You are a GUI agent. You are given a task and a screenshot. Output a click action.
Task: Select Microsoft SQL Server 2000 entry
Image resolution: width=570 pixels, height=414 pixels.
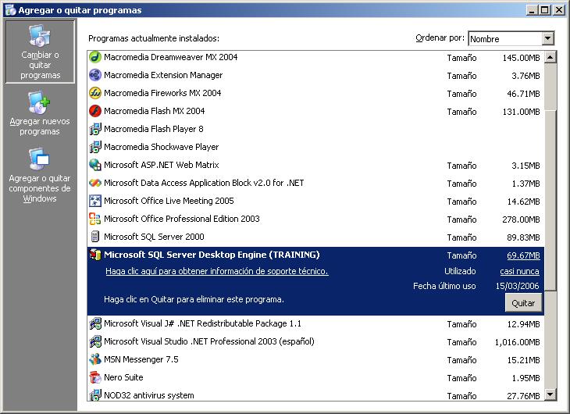(315, 237)
